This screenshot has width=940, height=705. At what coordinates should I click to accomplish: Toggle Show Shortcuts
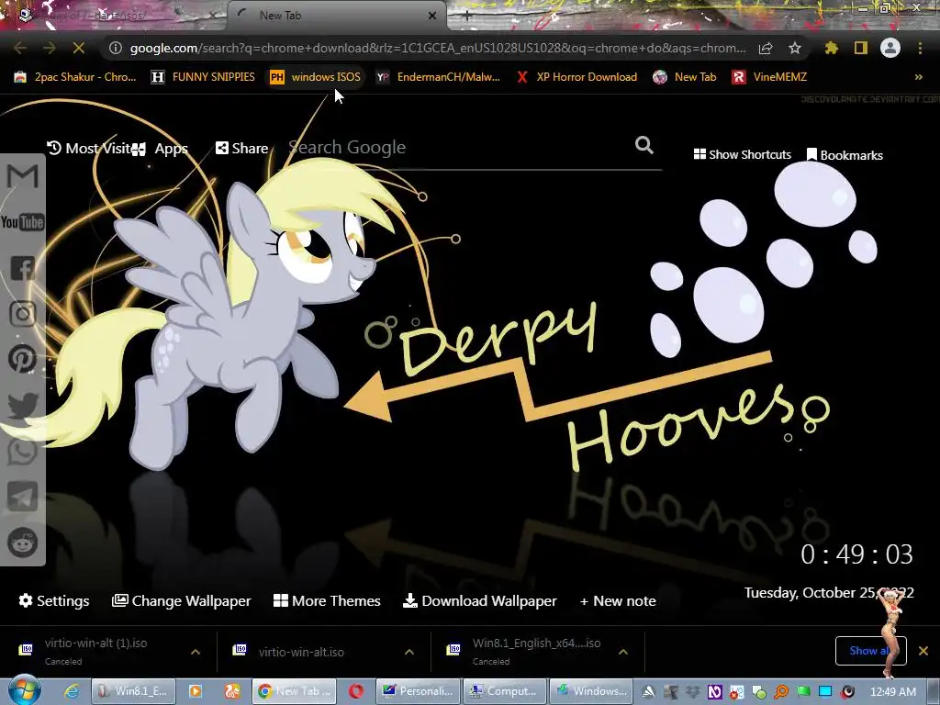(x=742, y=154)
